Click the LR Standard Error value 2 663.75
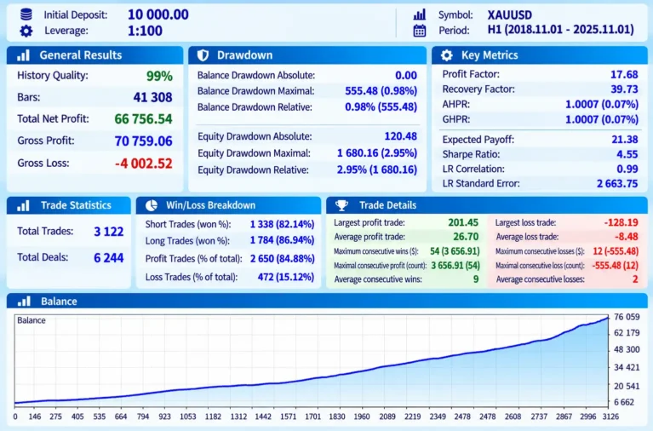Image resolution: width=653 pixels, height=431 pixels. click(x=617, y=183)
